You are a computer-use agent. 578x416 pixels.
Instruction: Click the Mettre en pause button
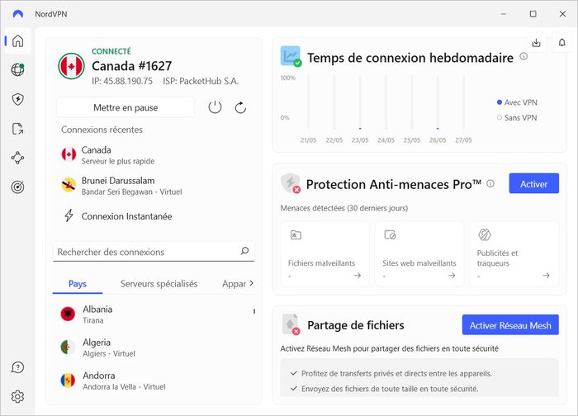click(126, 107)
